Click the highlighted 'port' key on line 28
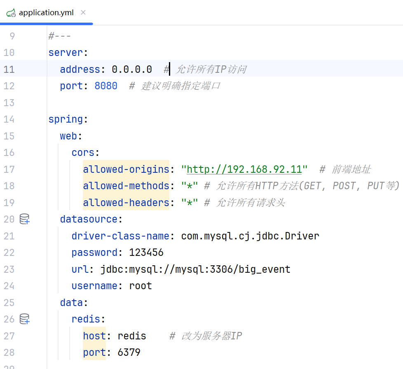403x369 pixels. click(x=94, y=352)
